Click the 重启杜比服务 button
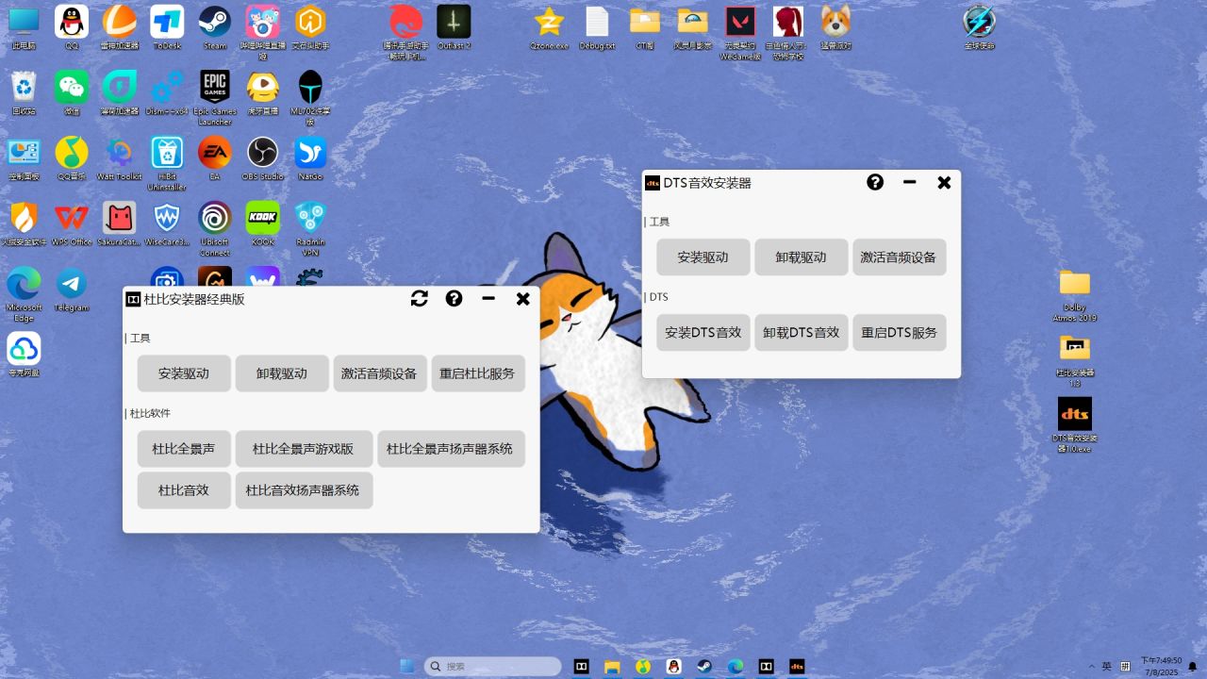1207x679 pixels. [x=478, y=373]
